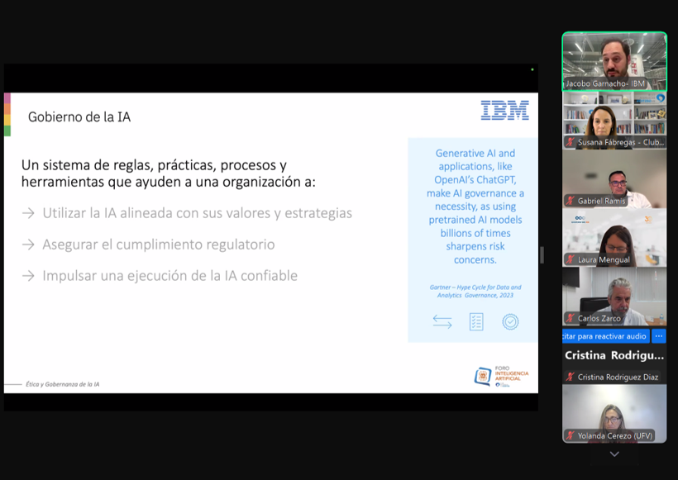Click the two-way arrows icon on the slide
Image resolution: width=678 pixels, height=480 pixels.
442,322
